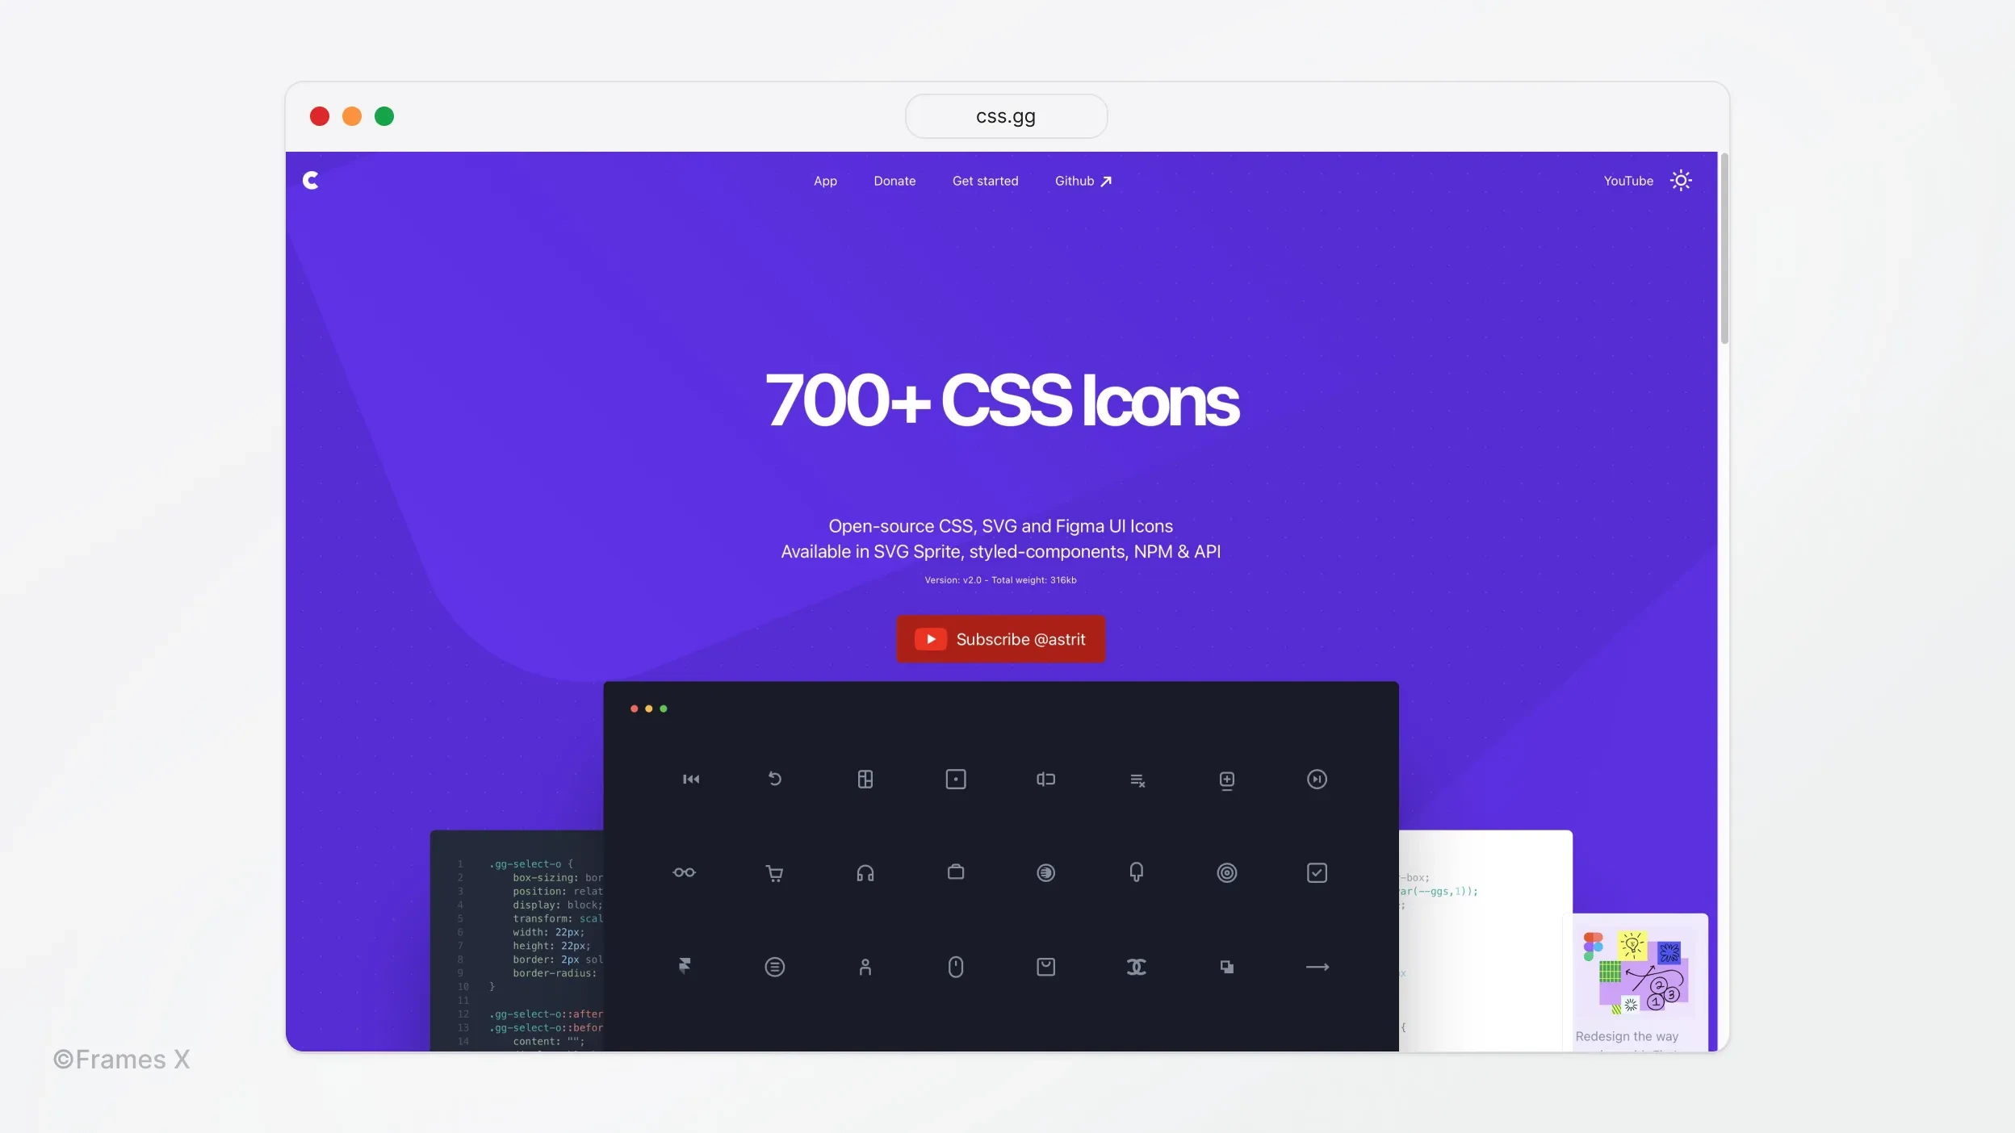The height and width of the screenshot is (1133, 2015).
Task: Select the undo/rotate-left icon
Action: 775,779
